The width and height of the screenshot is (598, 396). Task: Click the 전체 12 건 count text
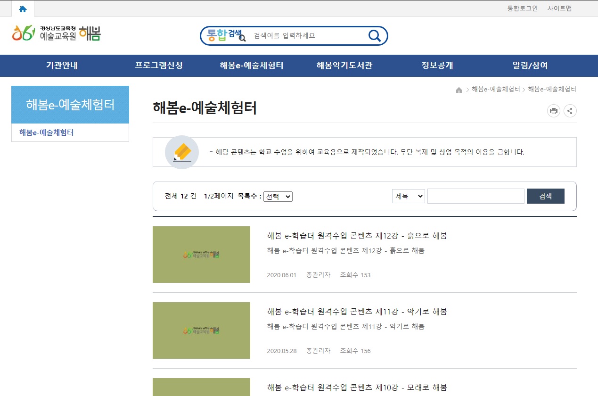click(x=180, y=196)
